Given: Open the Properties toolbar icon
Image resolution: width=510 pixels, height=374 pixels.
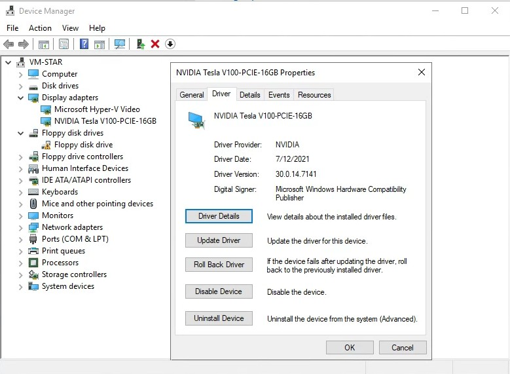Looking at the screenshot, I should point(64,44).
